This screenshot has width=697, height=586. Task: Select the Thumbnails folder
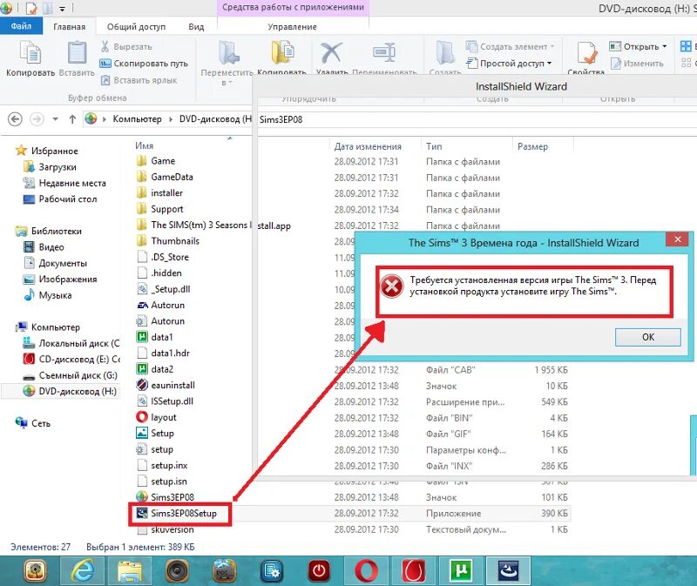[x=168, y=241]
